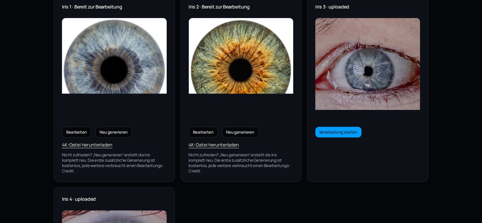Click Neu generieren for Iris 1
The width and height of the screenshot is (482, 223).
point(113,132)
